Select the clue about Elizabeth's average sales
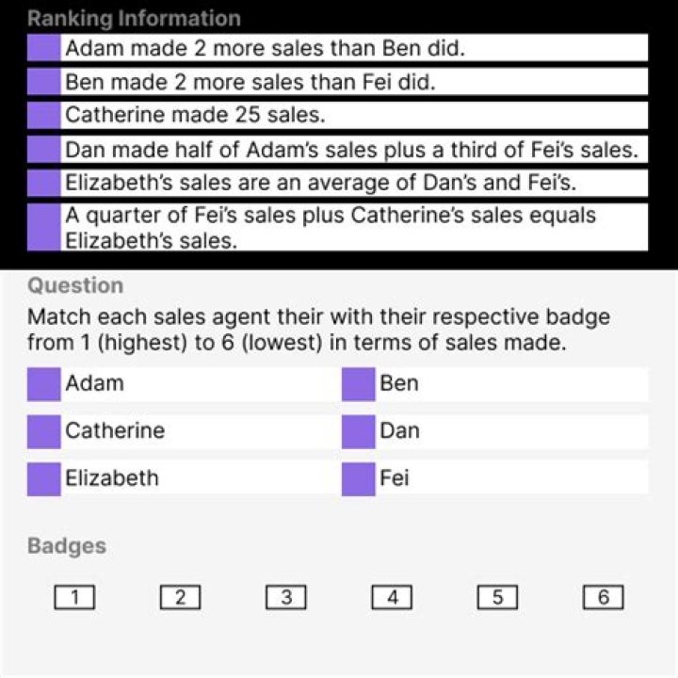Viewport: 678px width, 678px height. [x=337, y=183]
